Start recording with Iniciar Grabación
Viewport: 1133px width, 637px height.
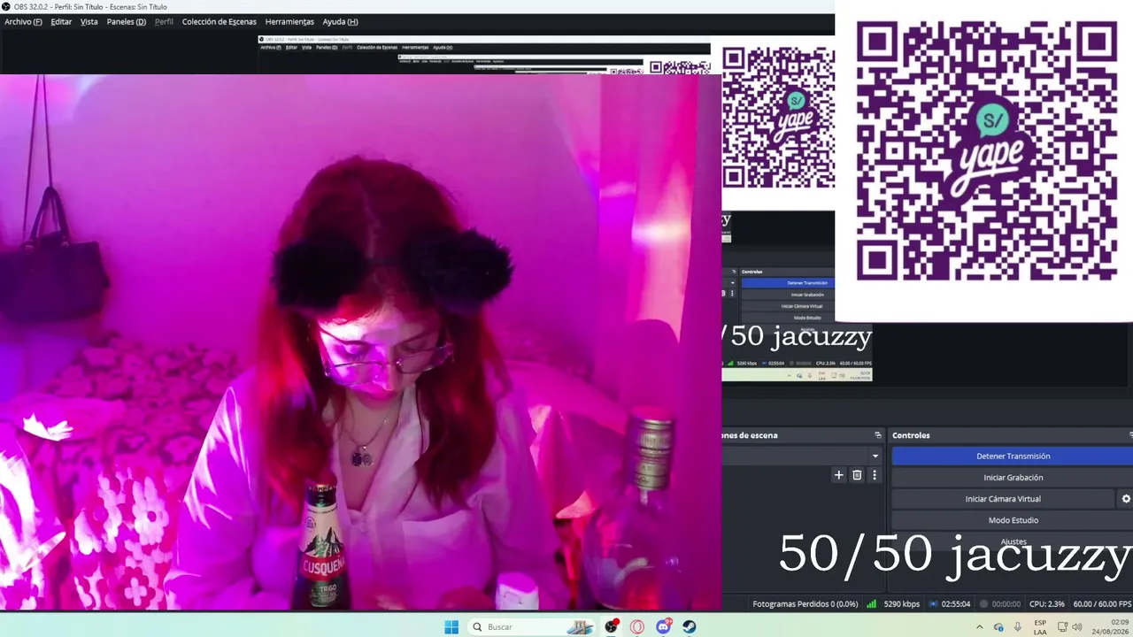pyautogui.click(x=1013, y=478)
